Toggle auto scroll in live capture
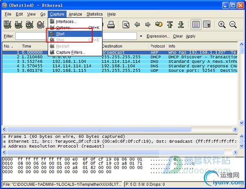Image resolution: width=246 pixels, height=189 pixels. tap(207, 25)
